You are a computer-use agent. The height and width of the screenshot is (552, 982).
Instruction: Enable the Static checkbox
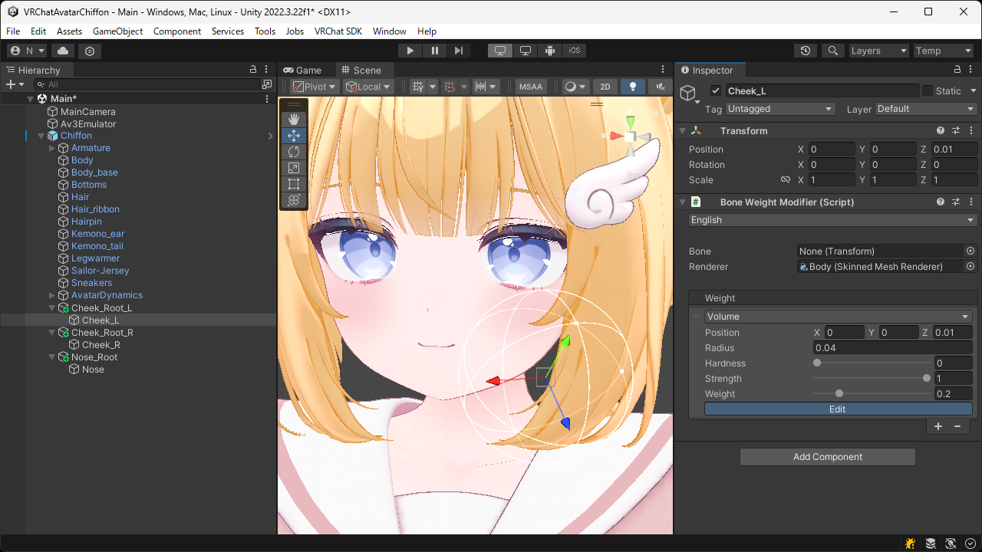click(x=928, y=90)
